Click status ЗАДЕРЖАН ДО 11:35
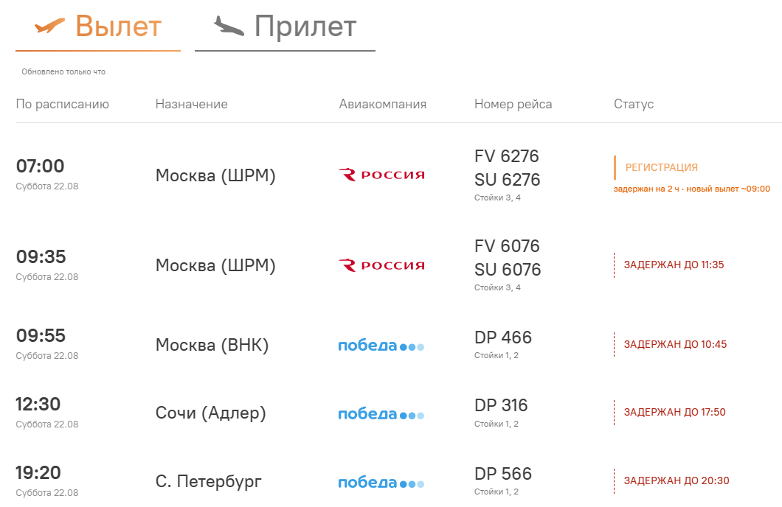 click(x=674, y=265)
